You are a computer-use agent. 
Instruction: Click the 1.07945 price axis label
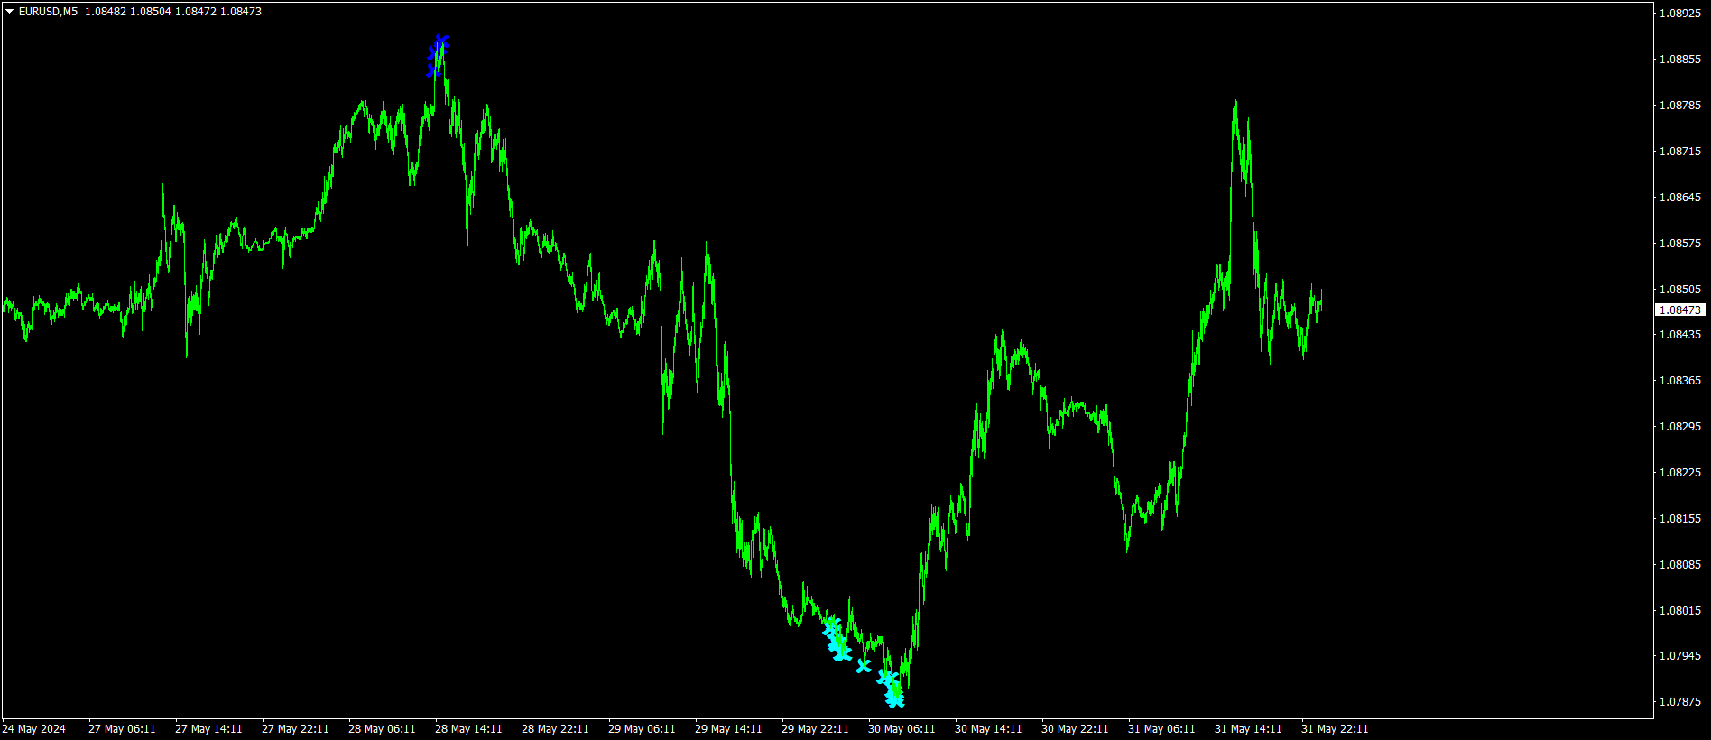click(1680, 656)
